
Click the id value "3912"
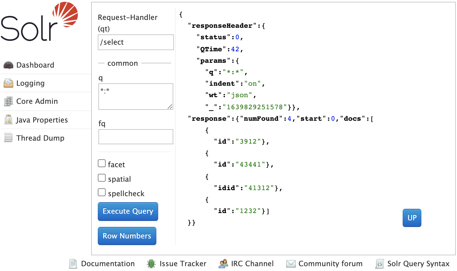point(248,142)
